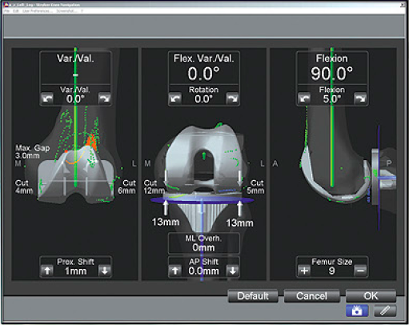Move AP Shift down with down arrow
This screenshot has height=325, width=409.
[x=232, y=271]
